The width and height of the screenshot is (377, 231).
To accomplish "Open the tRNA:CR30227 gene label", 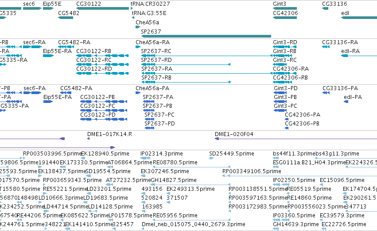I will (x=150, y=4).
